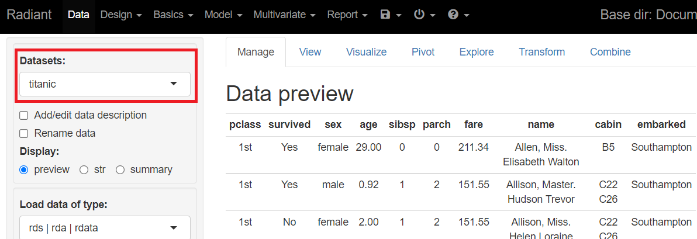Open the Transform tab

point(541,52)
